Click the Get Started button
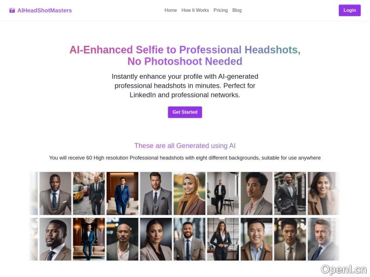 [x=185, y=112]
